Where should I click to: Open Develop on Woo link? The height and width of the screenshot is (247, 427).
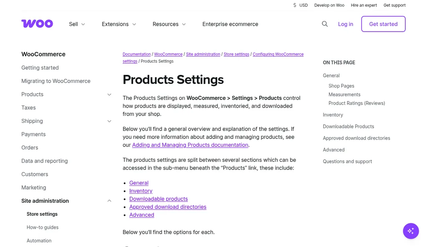(329, 5)
